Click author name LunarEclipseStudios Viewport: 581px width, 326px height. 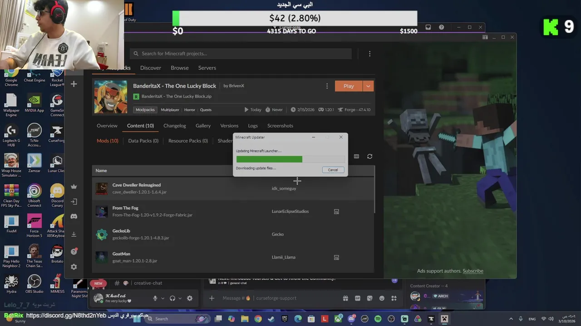[290, 211]
